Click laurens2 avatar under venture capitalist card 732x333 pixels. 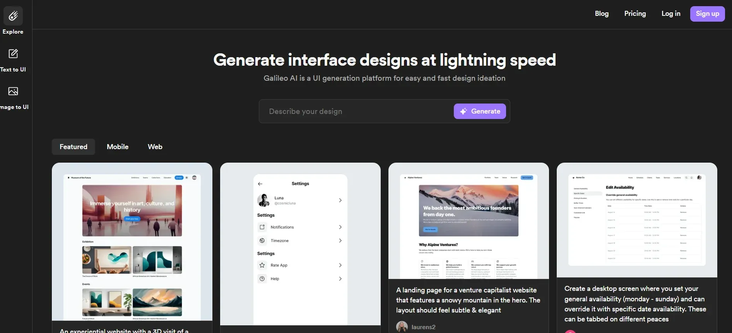(x=402, y=327)
